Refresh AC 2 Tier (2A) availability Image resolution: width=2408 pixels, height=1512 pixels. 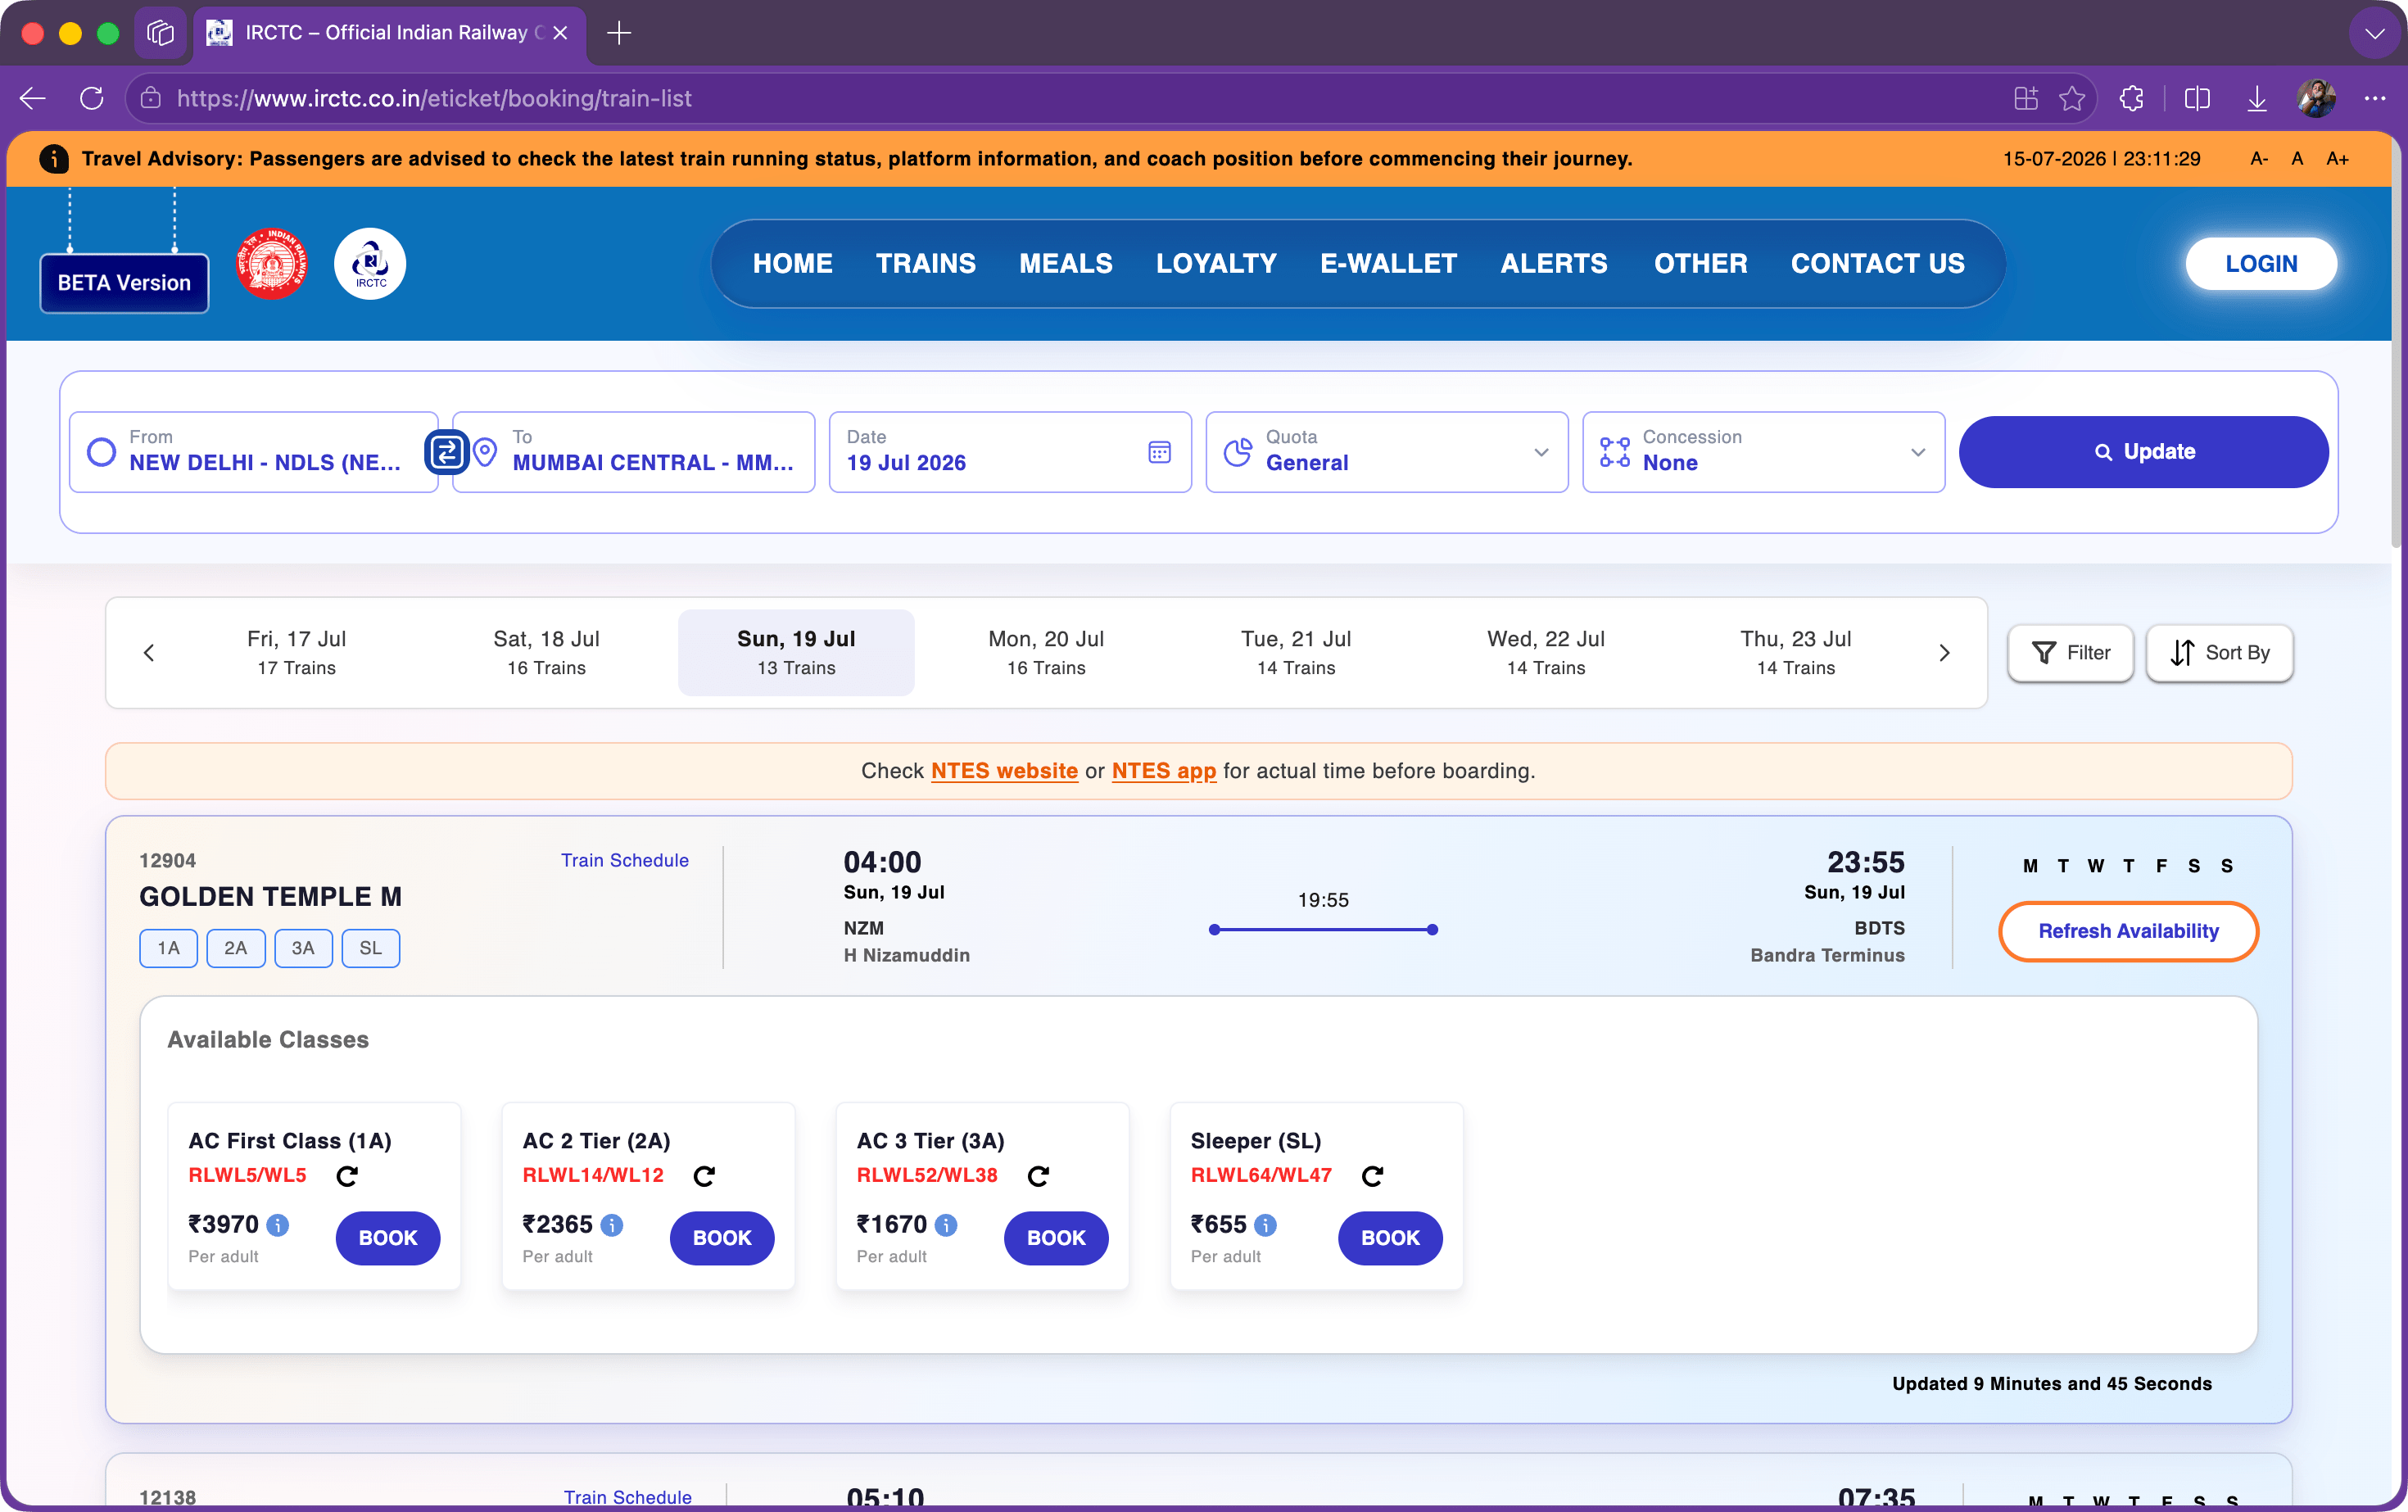click(x=704, y=1176)
